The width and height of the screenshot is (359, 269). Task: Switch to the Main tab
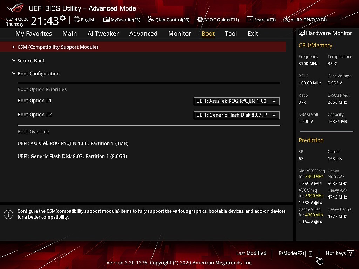70,34
